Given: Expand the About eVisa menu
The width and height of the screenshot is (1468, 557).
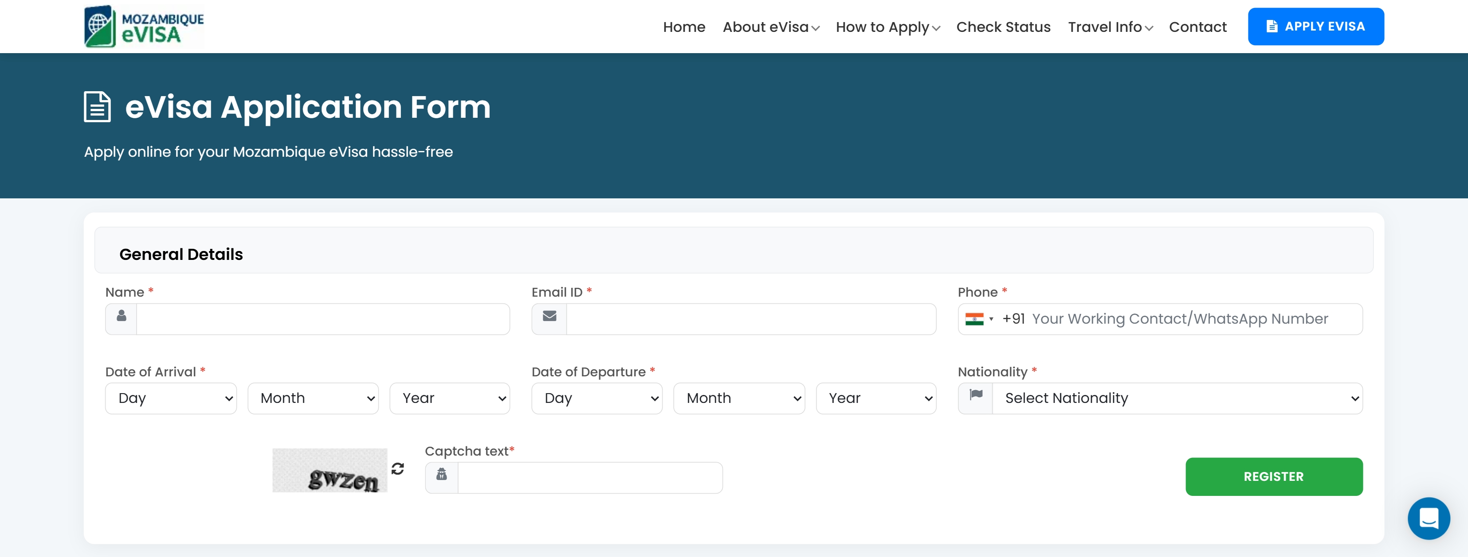Looking at the screenshot, I should 771,27.
